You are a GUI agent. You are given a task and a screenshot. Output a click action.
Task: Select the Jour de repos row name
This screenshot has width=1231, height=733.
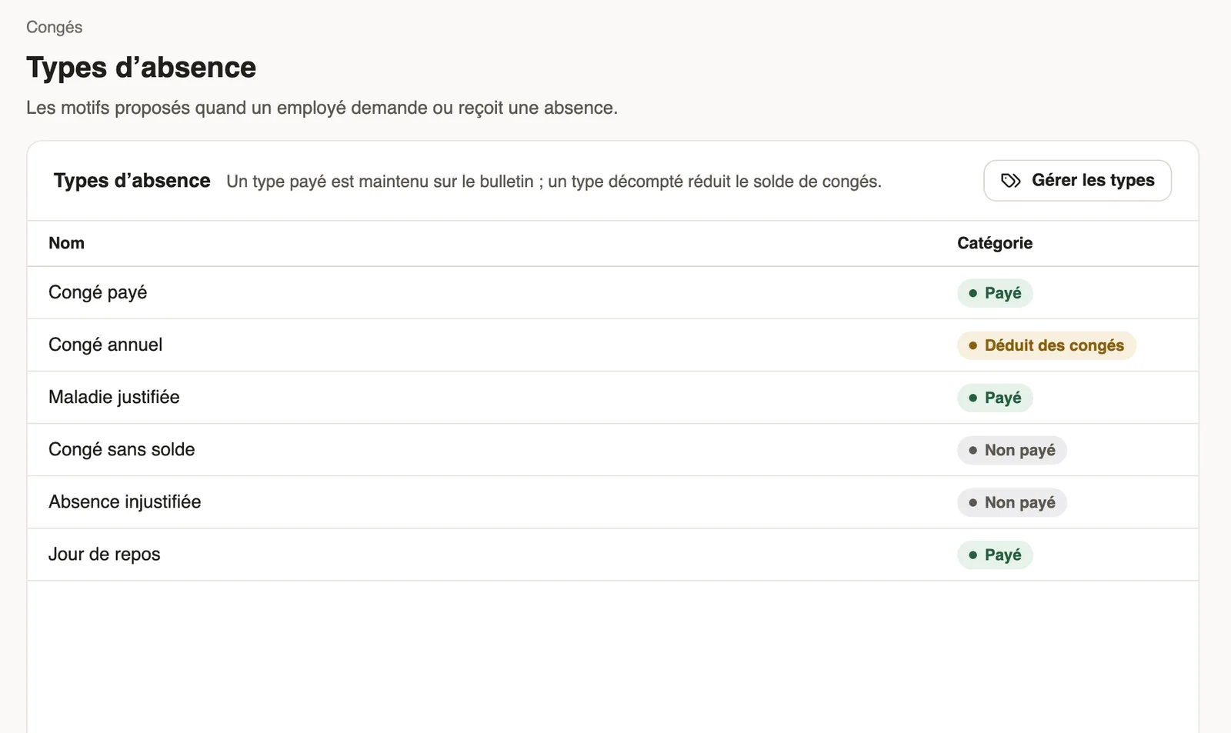[105, 554]
